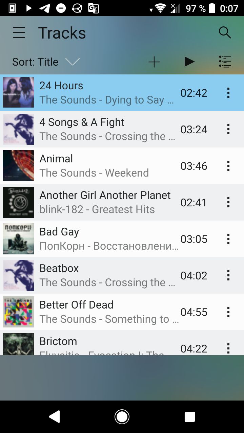Tap the Android home circle button
Viewport: 244px width, 433px height.
point(122,417)
